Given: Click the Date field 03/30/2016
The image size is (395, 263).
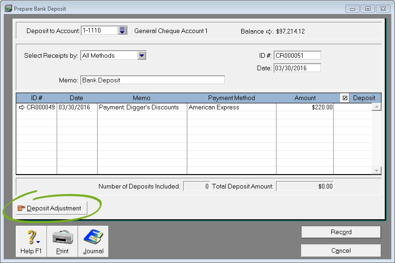Looking at the screenshot, I should 297,68.
